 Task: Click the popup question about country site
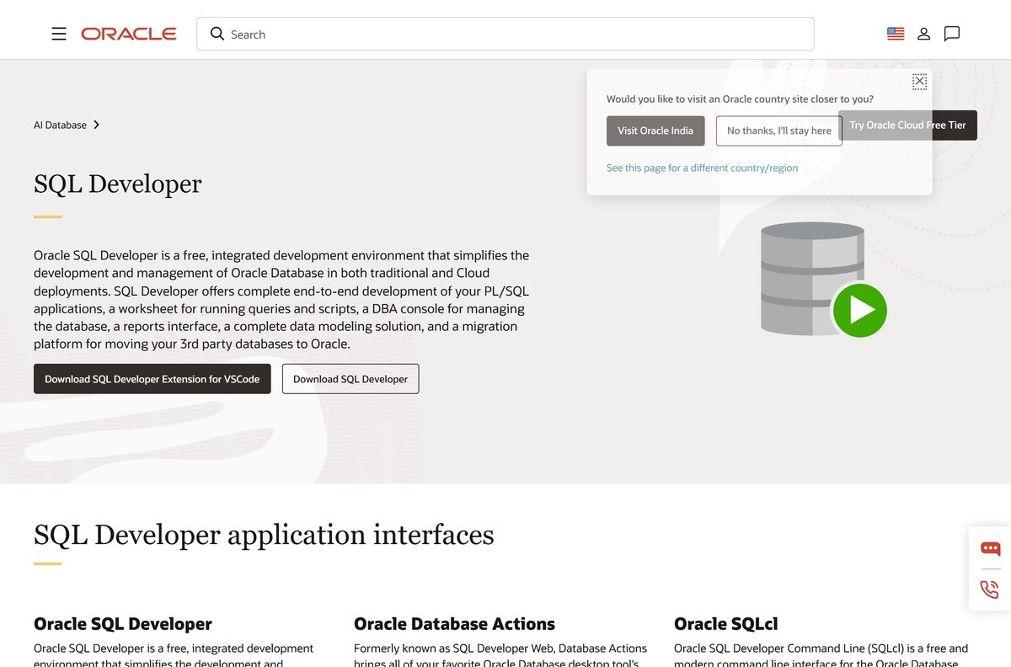740,99
